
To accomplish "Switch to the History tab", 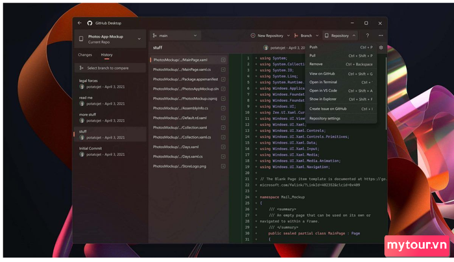I will [106, 54].
